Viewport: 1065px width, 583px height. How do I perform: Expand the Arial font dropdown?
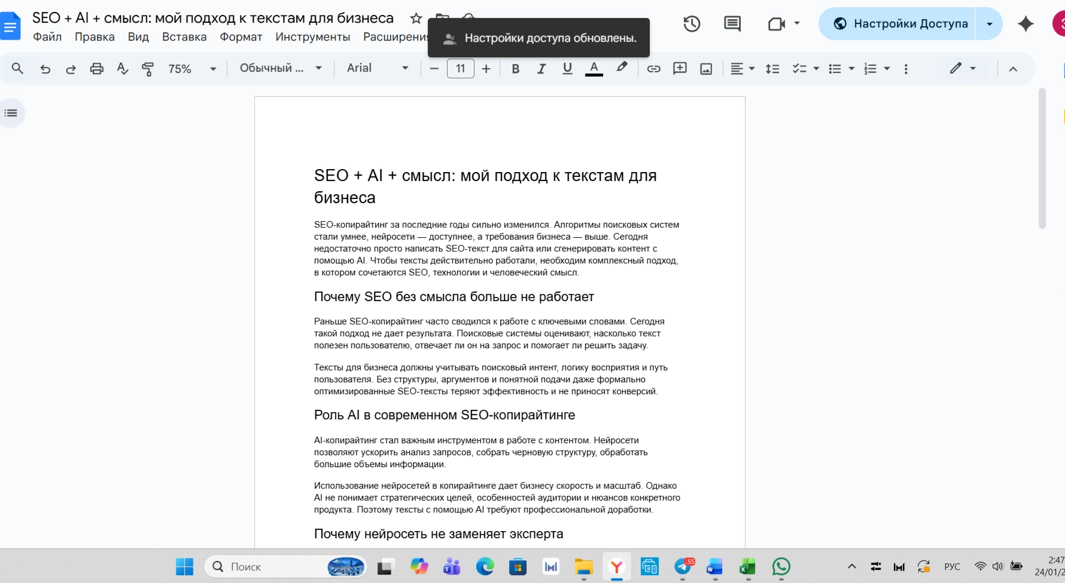point(378,68)
